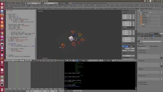
Task: Click the Dimensions X value field
Action: pyautogui.click(x=128, y=38)
